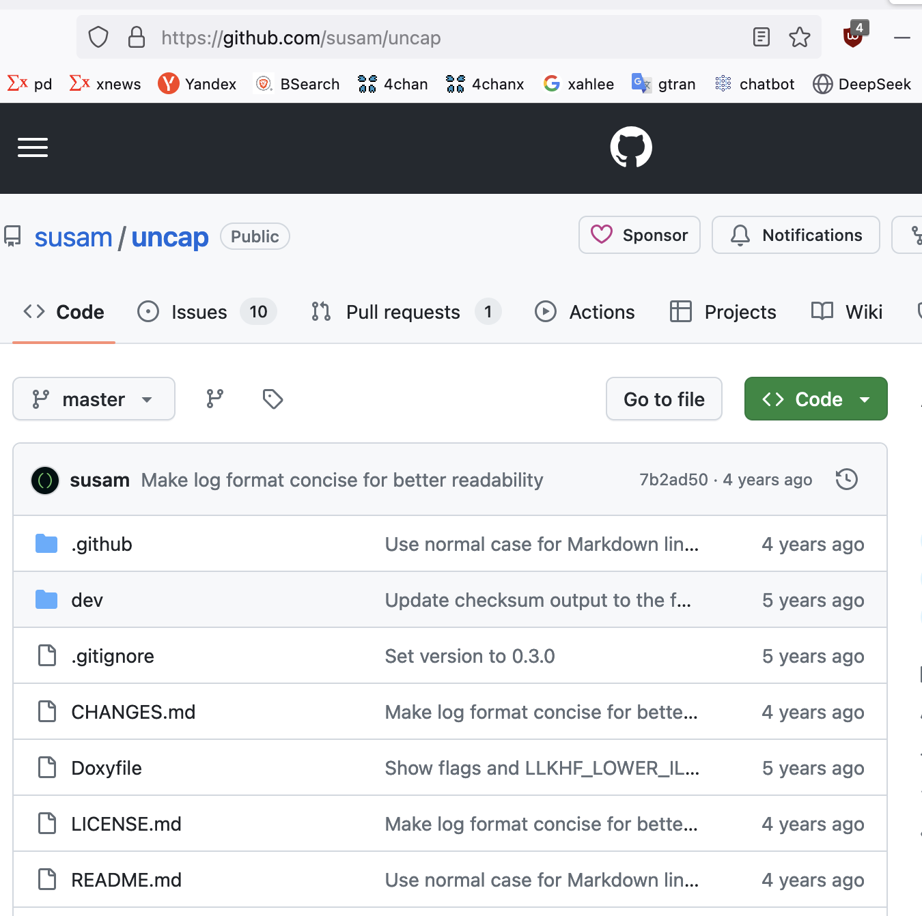Open 'Show flags and LLKHF_LOWER_IL' commit
This screenshot has width=922, height=916.
click(542, 768)
